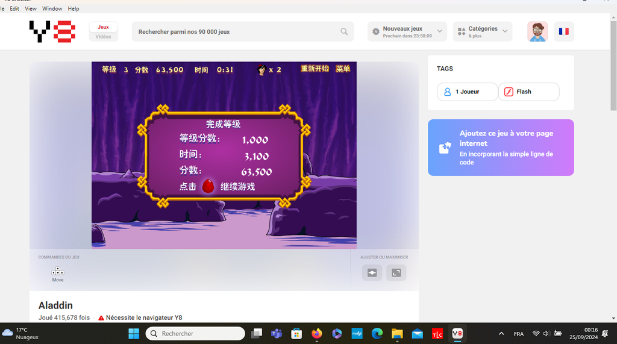Screen dimensions: 617x344
Task: Open the French flag language selector
Action: tap(563, 31)
